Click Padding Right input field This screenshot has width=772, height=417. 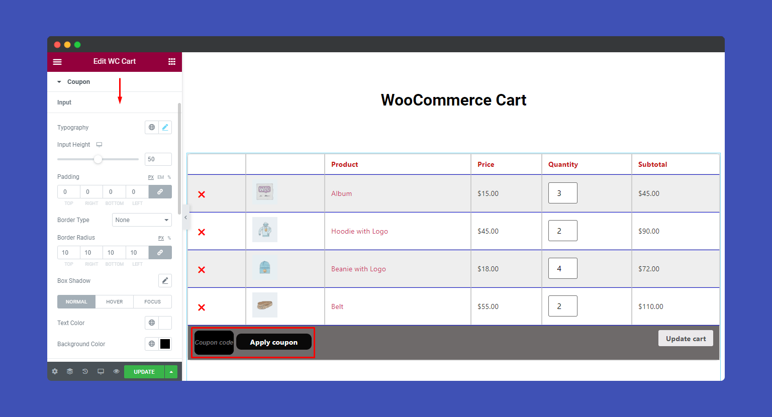(91, 192)
